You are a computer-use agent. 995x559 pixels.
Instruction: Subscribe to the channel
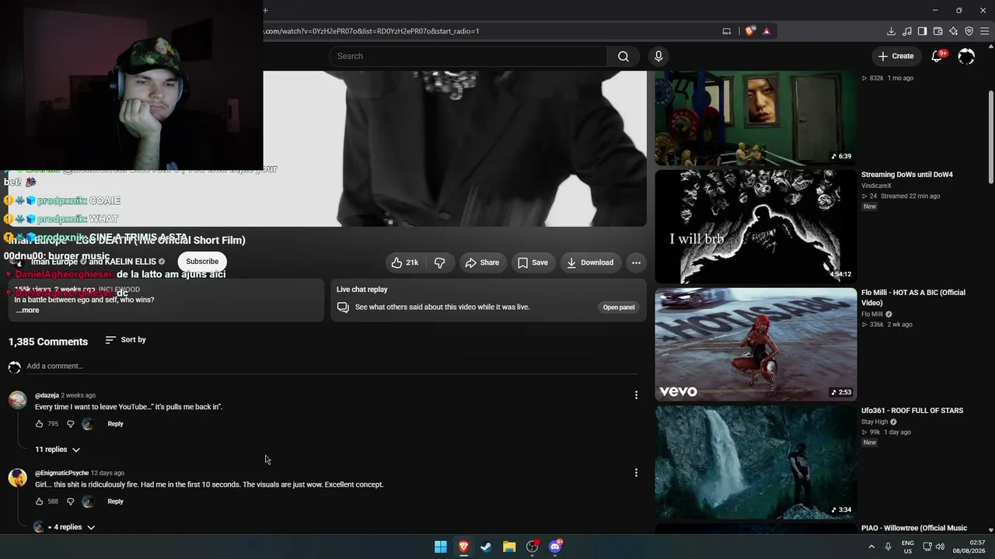[x=202, y=262]
